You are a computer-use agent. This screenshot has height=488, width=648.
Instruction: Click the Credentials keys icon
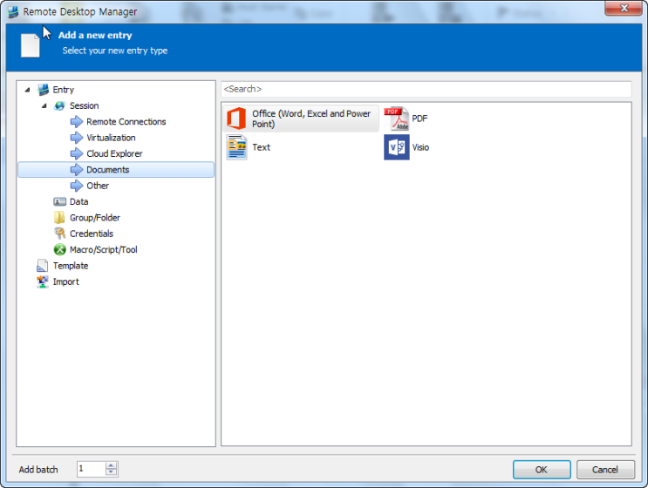pos(59,234)
